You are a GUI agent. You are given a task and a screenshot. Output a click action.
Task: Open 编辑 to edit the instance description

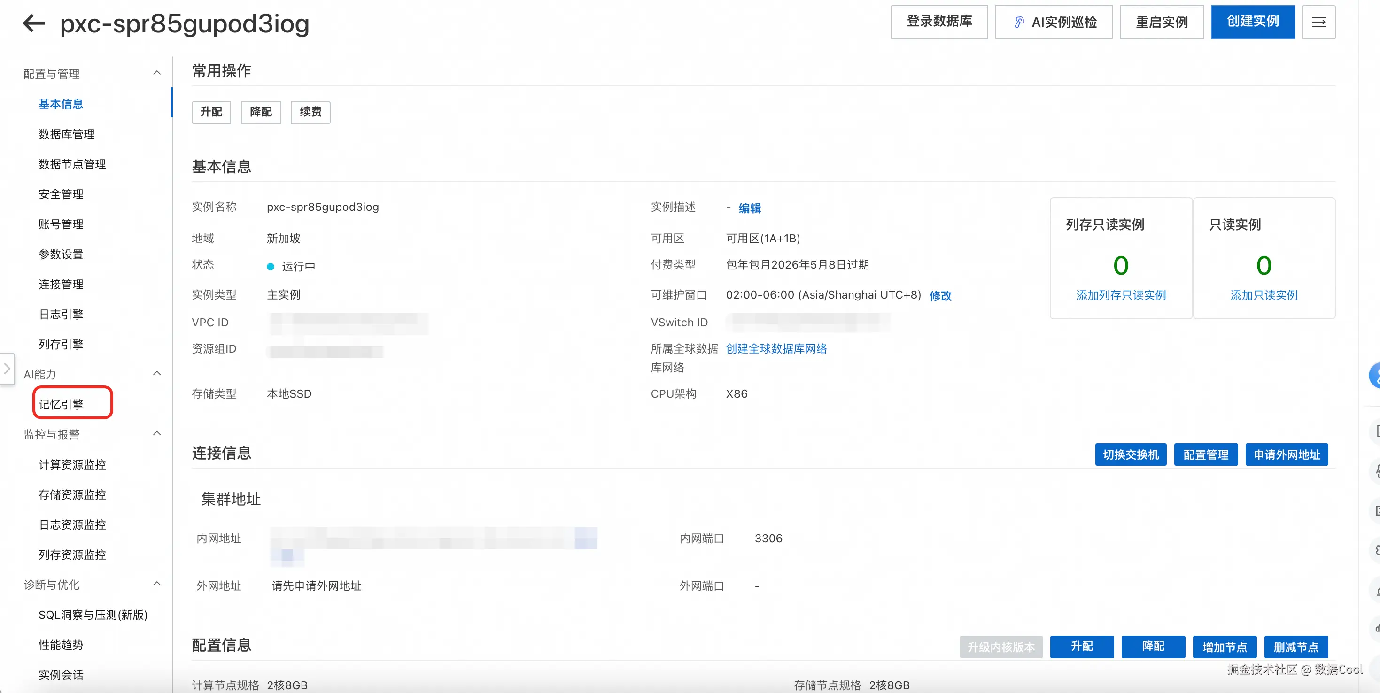pos(750,208)
